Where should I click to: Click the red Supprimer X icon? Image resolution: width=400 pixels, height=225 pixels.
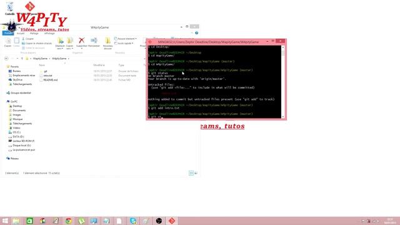(82, 40)
